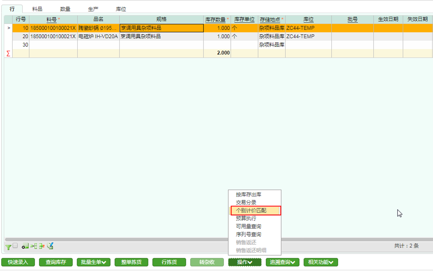This screenshot has height=271, width=433.
Task: Expand the 批量生单 dropdown button
Action: coord(93,262)
